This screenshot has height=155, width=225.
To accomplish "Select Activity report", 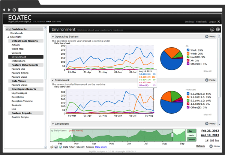I will 16,45.
